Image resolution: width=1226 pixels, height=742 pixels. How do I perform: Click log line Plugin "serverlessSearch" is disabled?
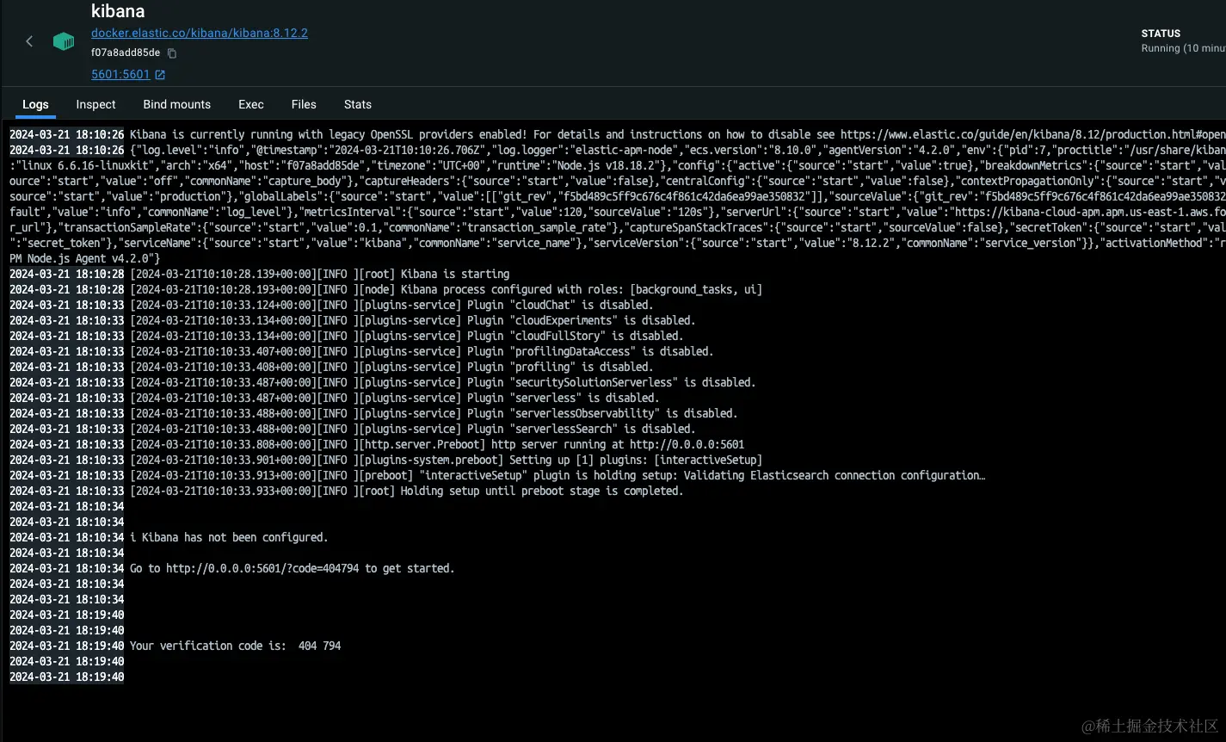click(353, 429)
